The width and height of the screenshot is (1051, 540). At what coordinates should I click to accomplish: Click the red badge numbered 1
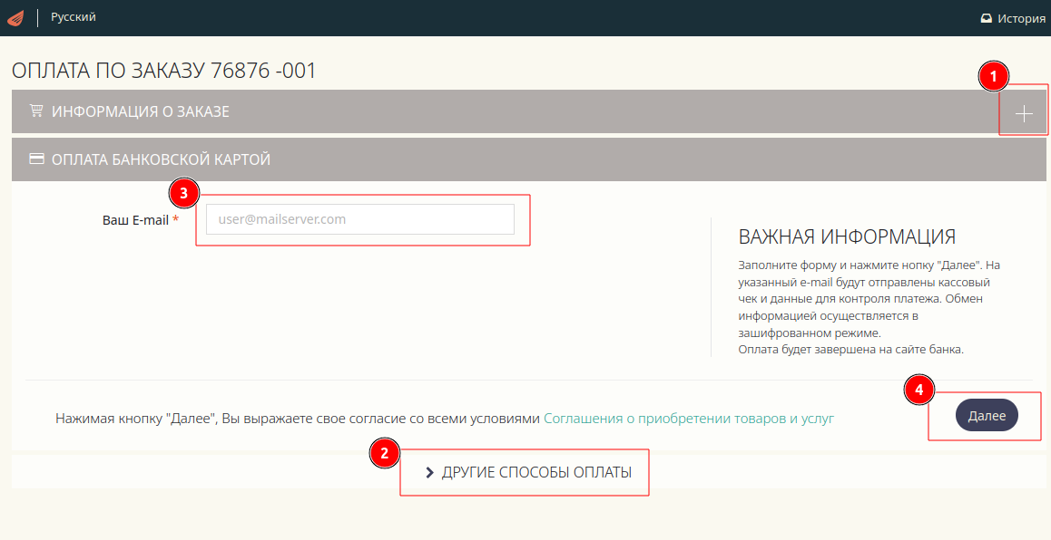(993, 77)
